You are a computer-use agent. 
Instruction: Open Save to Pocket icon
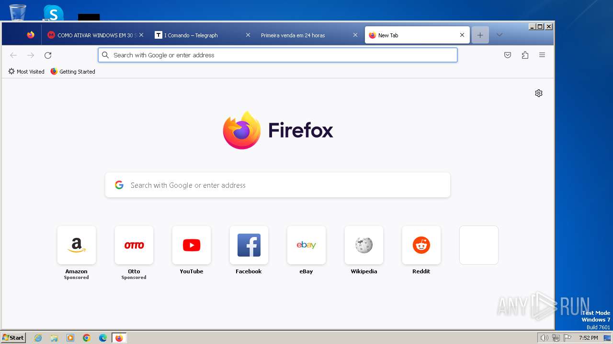click(x=508, y=55)
